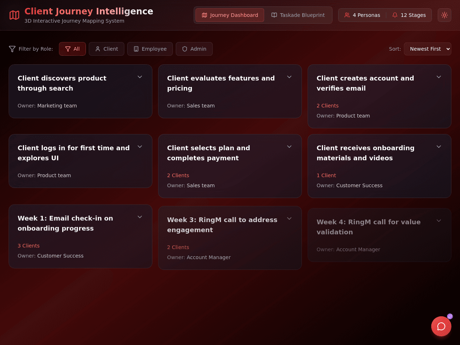Screen dimensions: 460x345
Task: Expand 'Client logs in for first time' card
Action: [140, 147]
